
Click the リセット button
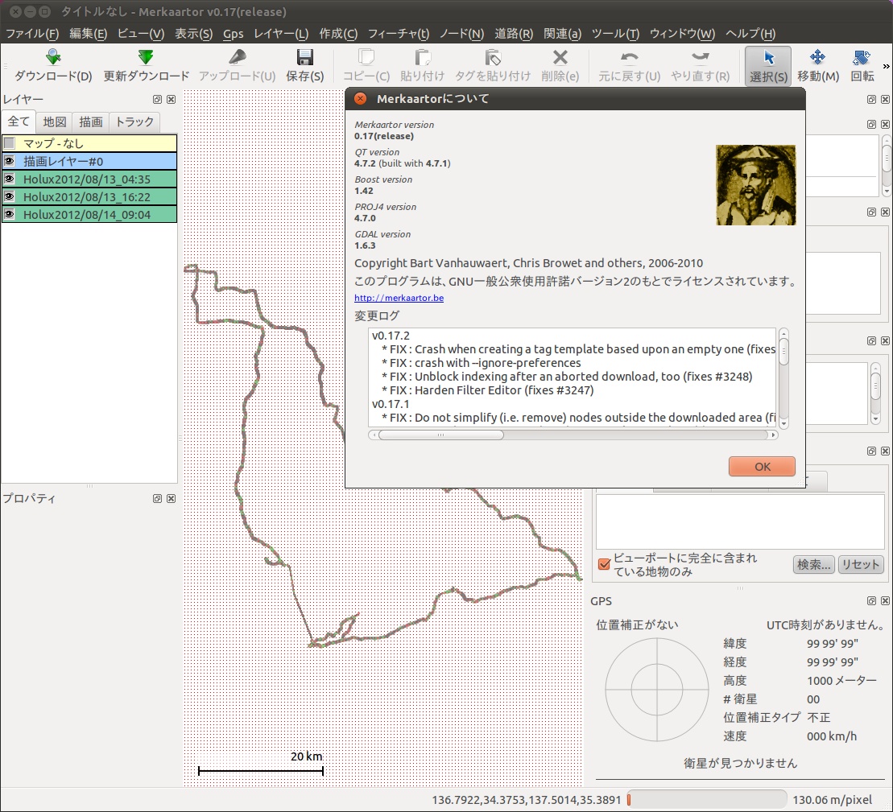tap(861, 564)
